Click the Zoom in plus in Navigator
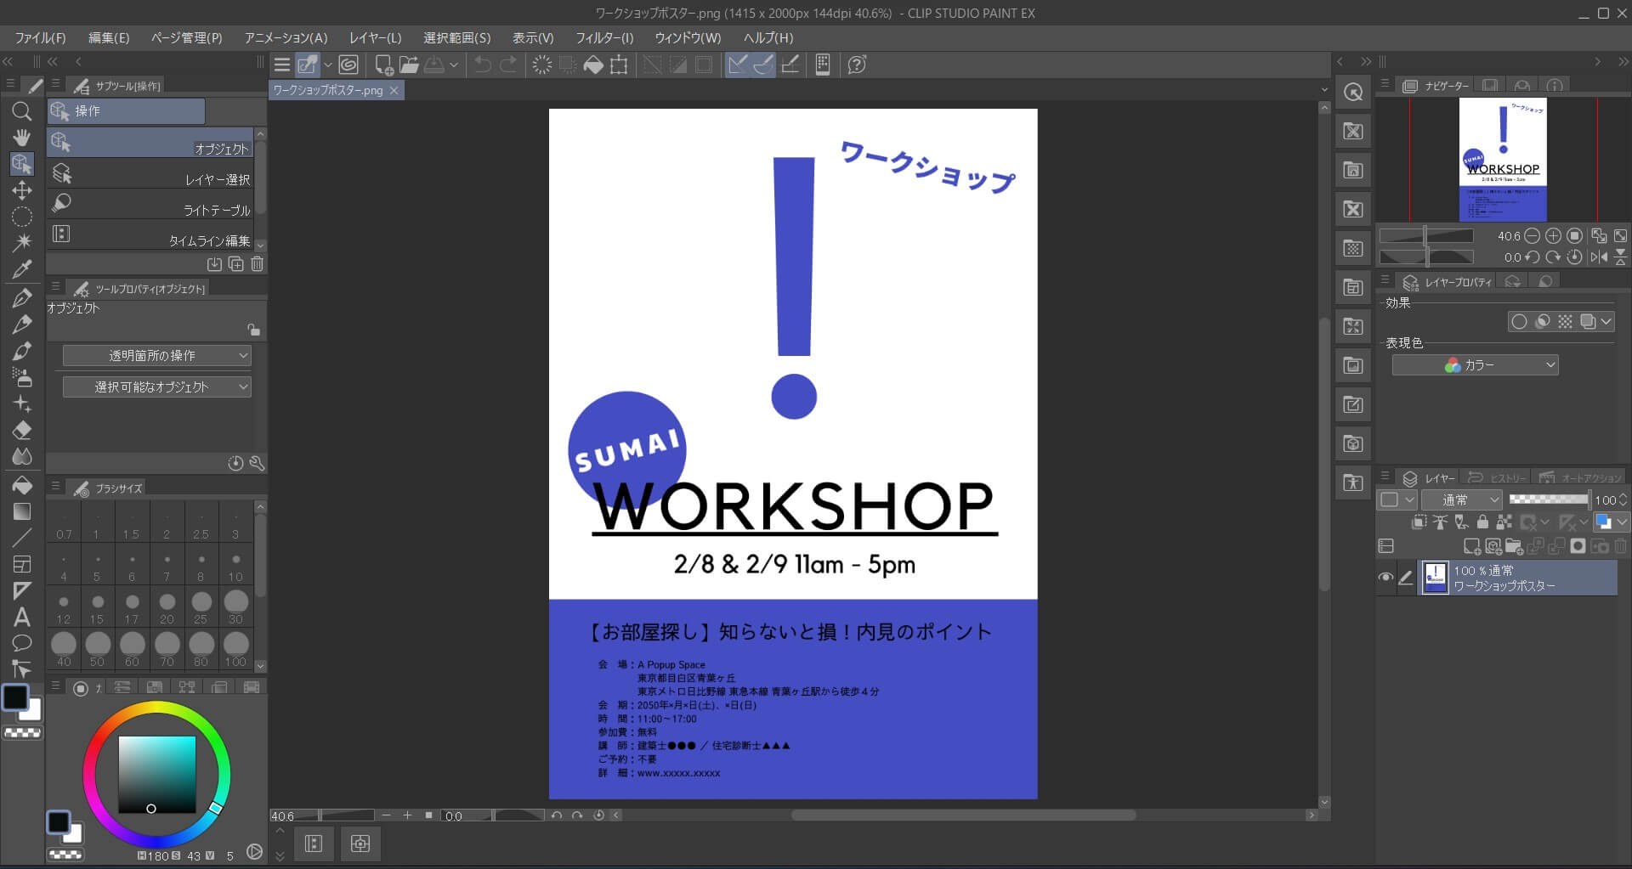Screen dimensions: 1632x869 (1553, 236)
